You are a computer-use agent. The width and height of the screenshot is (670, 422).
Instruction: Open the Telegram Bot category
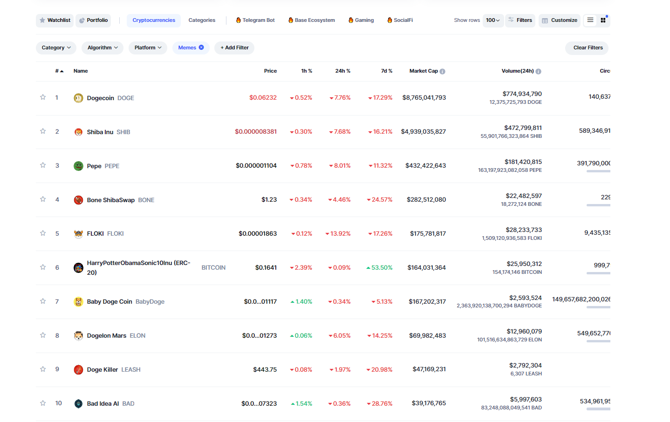pyautogui.click(x=255, y=20)
